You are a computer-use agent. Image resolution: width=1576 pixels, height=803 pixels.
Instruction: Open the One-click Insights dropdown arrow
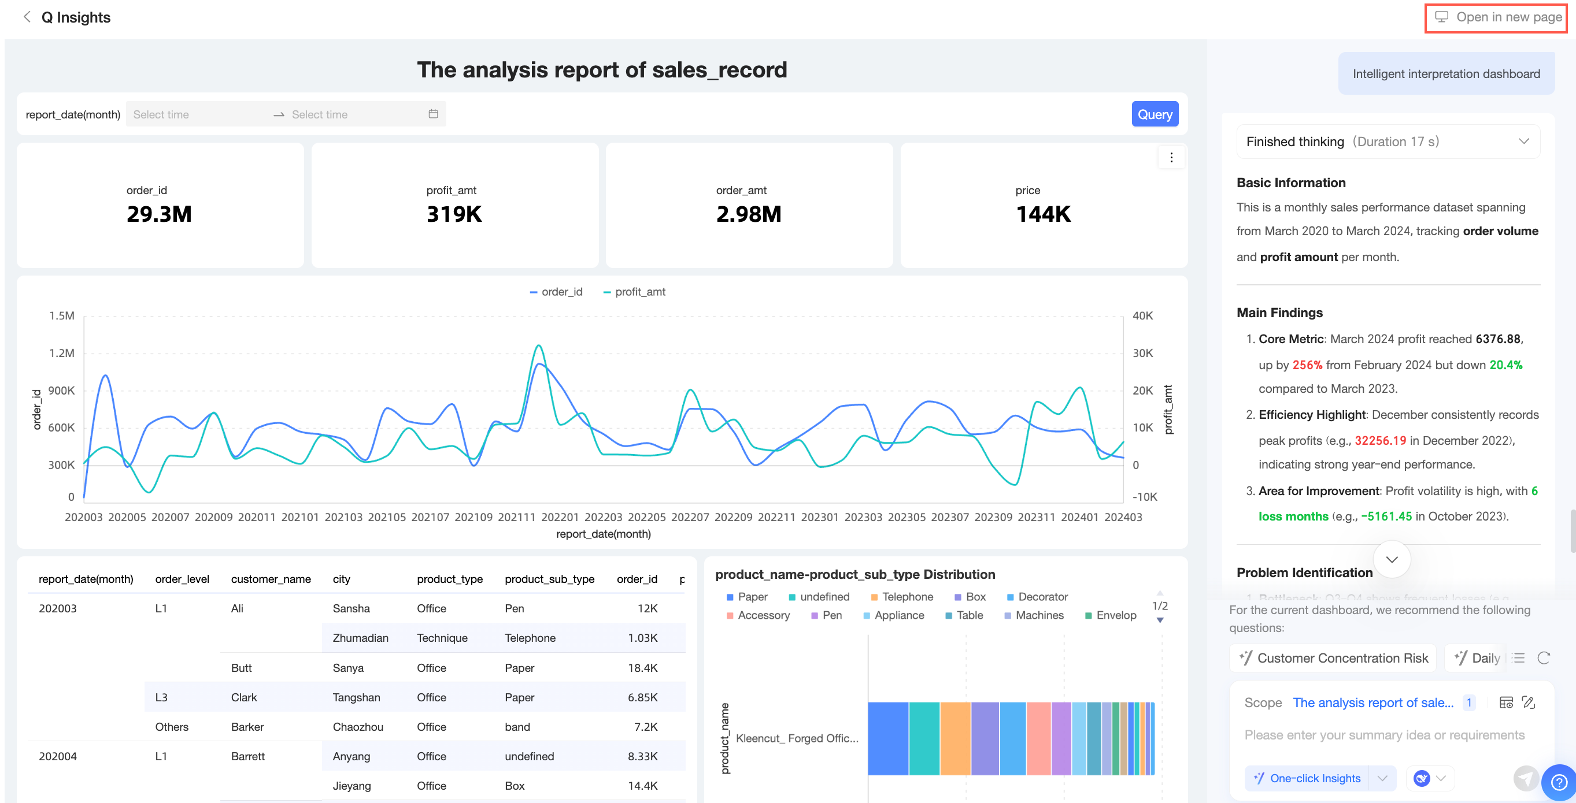coord(1382,778)
